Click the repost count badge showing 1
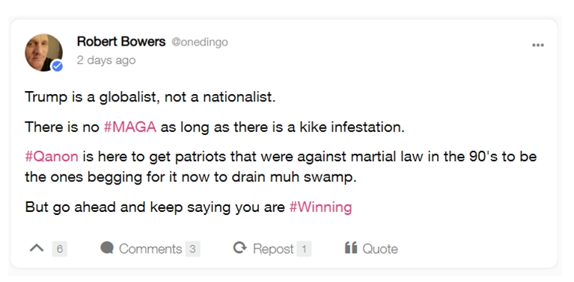 click(x=304, y=249)
